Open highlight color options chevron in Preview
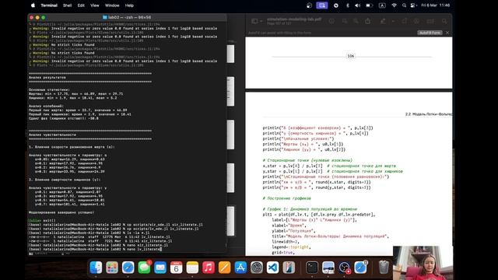 393,21
